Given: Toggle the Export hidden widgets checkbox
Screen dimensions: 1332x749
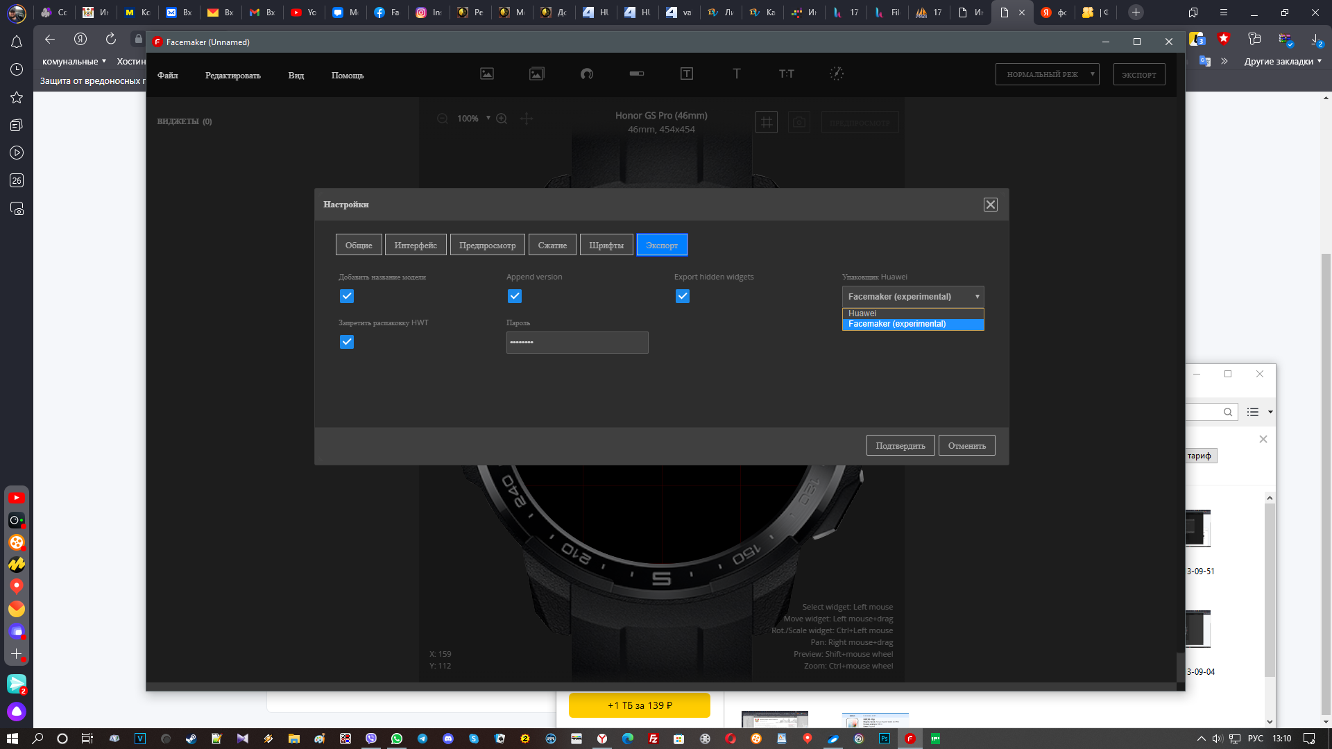Looking at the screenshot, I should [x=683, y=296].
